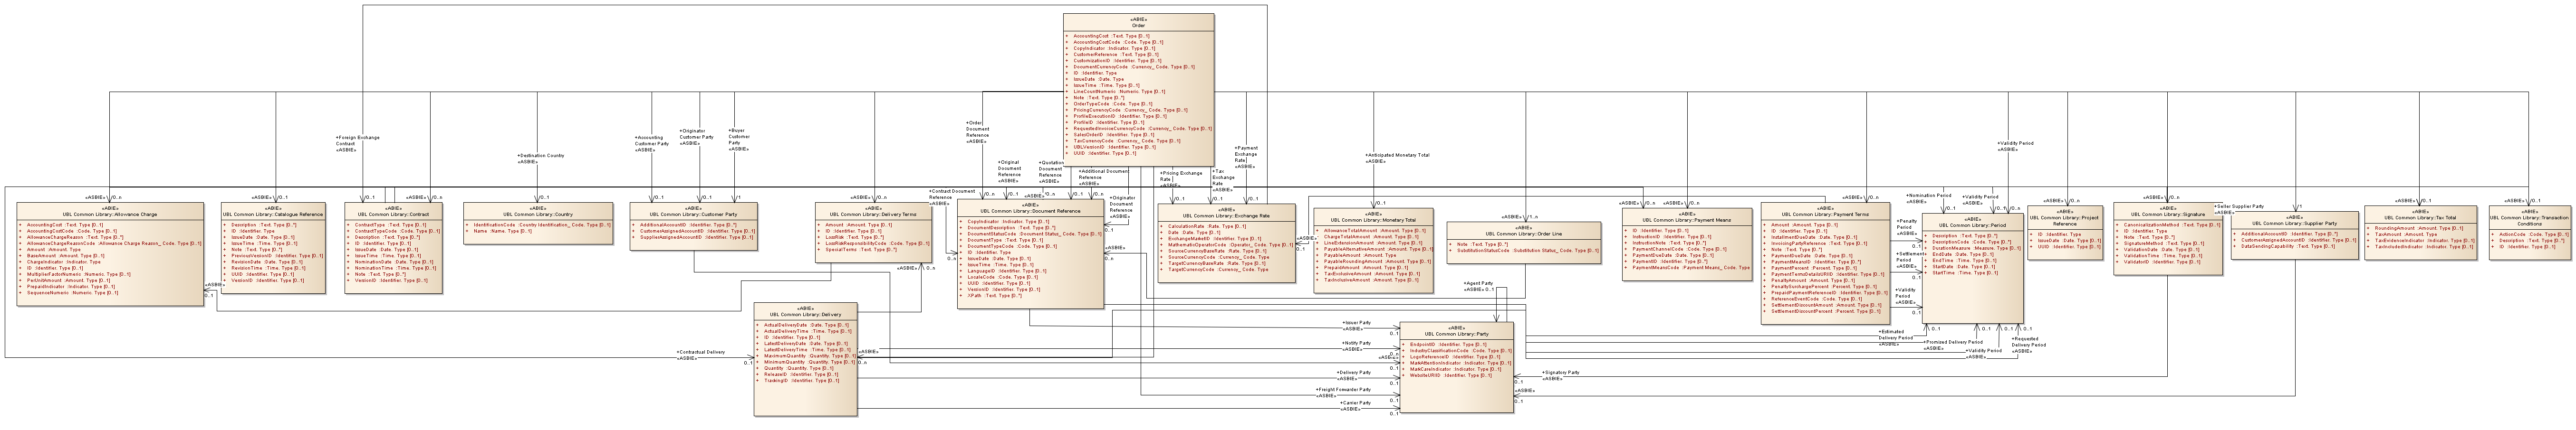The image size is (2576, 430).
Task: Select the Order class box
Action: [1138, 24]
